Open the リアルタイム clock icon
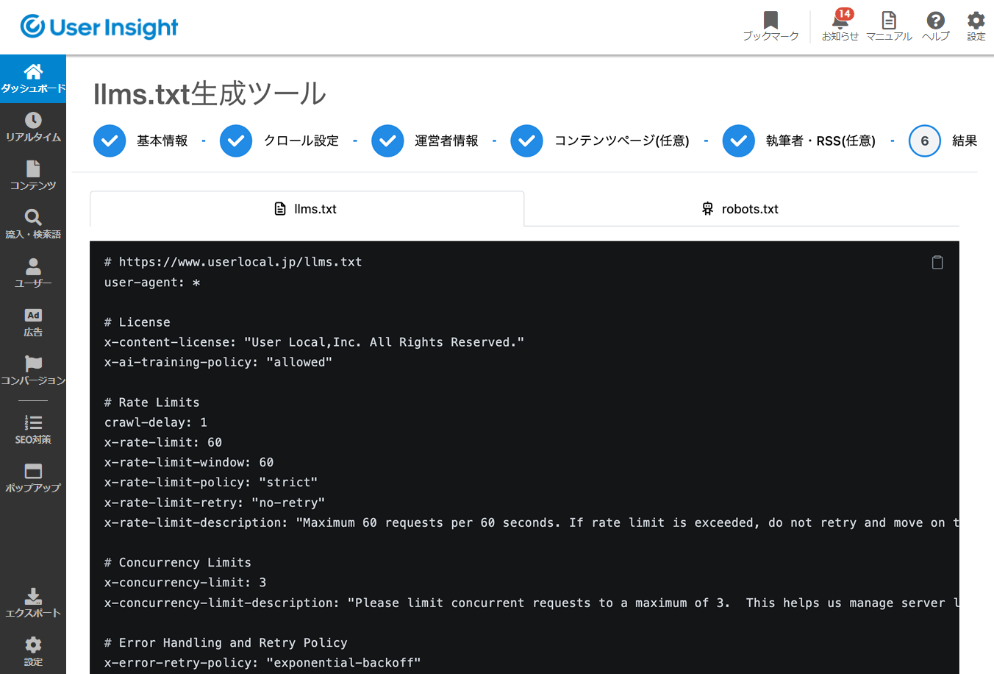 pos(33,120)
